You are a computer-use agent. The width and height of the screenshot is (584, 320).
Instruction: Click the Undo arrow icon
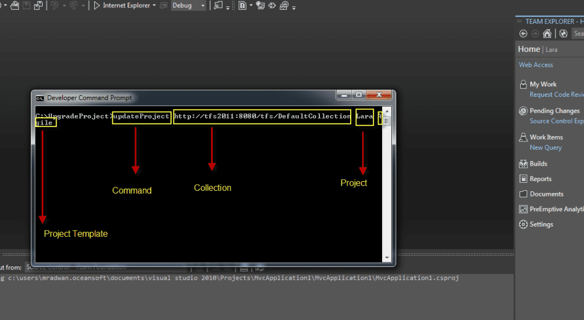point(55,6)
